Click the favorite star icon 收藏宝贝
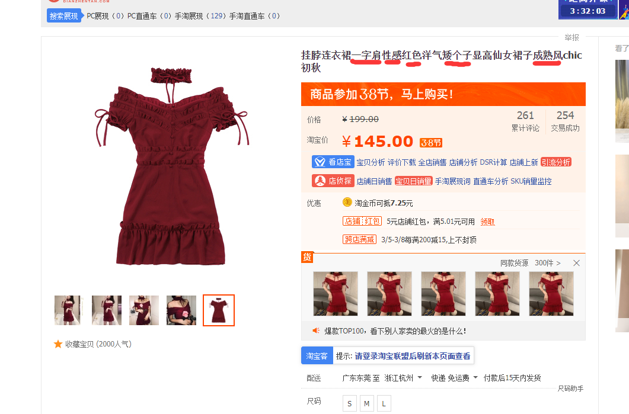629x414 pixels. (58, 344)
